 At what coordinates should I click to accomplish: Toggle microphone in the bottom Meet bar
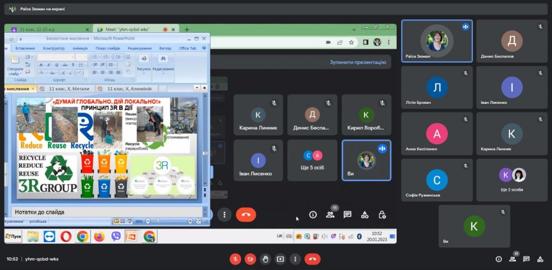(x=236, y=259)
